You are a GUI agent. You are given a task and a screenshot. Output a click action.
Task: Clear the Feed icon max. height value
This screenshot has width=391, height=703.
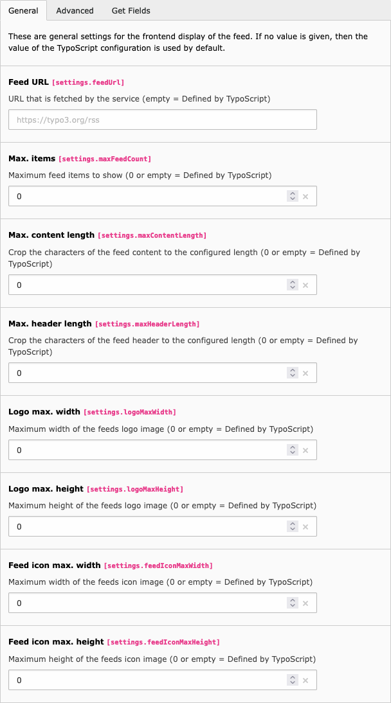pos(305,680)
